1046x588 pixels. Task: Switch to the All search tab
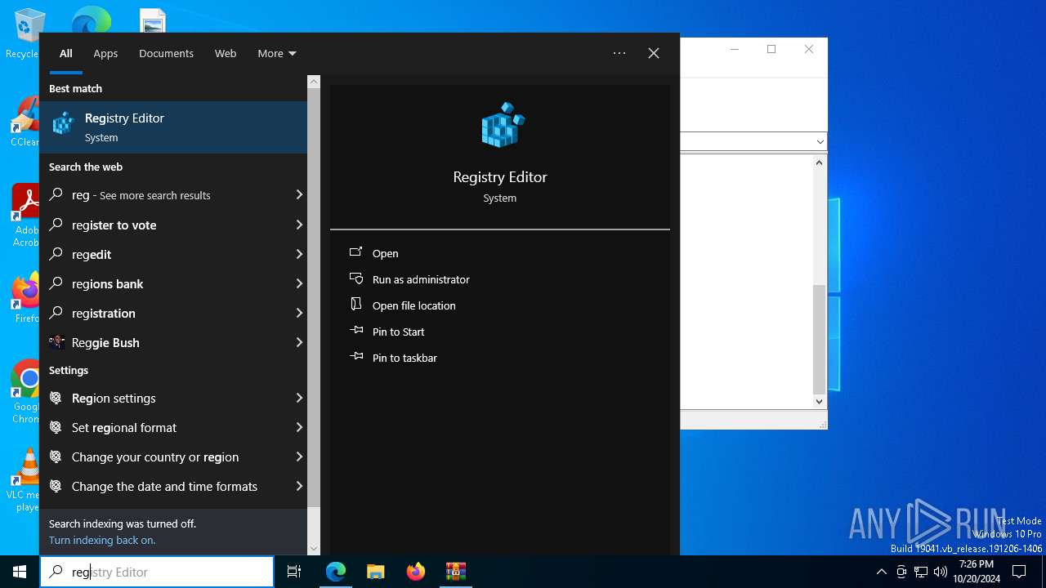click(66, 53)
